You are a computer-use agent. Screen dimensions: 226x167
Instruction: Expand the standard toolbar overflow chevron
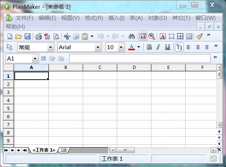(209, 35)
